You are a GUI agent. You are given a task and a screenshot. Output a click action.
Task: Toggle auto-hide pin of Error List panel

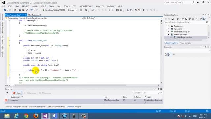pos(158,89)
